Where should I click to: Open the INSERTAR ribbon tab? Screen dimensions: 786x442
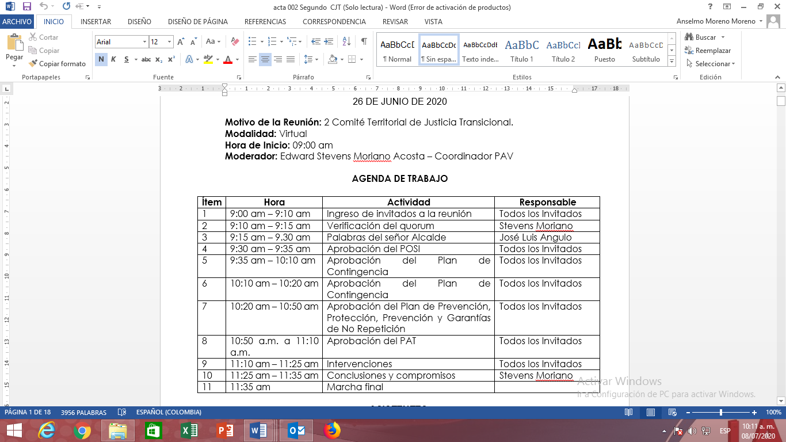pyautogui.click(x=96, y=22)
